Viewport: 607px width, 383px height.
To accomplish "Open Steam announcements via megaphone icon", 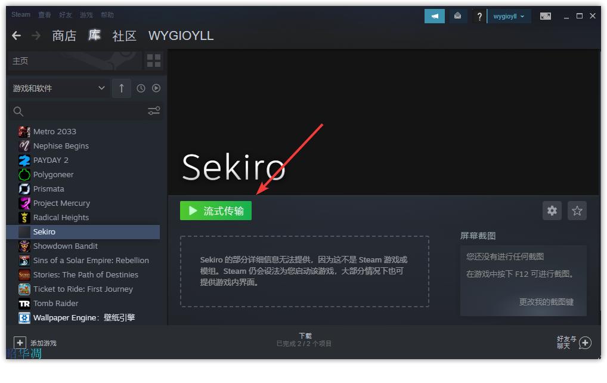I will [x=435, y=16].
